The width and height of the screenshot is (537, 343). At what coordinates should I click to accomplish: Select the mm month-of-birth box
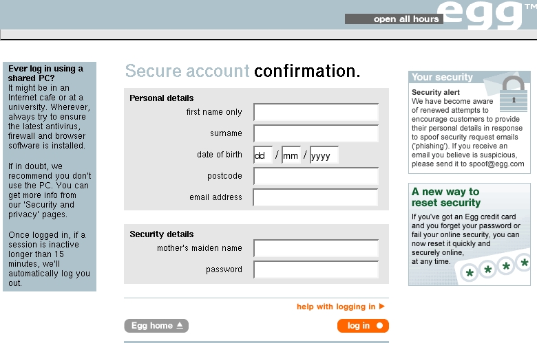pyautogui.click(x=291, y=155)
